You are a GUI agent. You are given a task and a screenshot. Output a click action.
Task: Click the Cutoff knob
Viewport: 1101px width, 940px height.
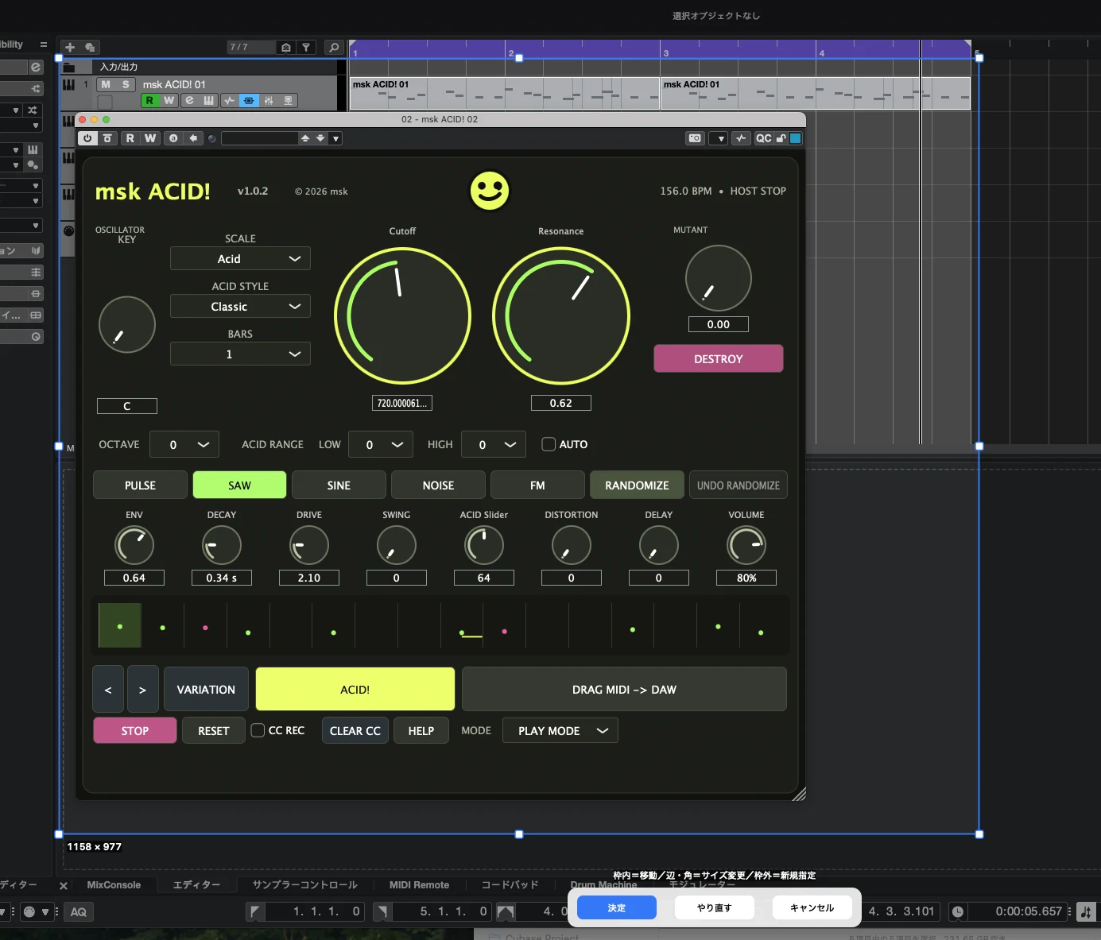403,316
